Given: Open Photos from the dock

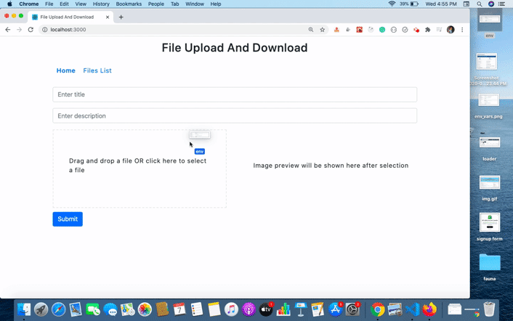Looking at the screenshot, I should click(145, 309).
